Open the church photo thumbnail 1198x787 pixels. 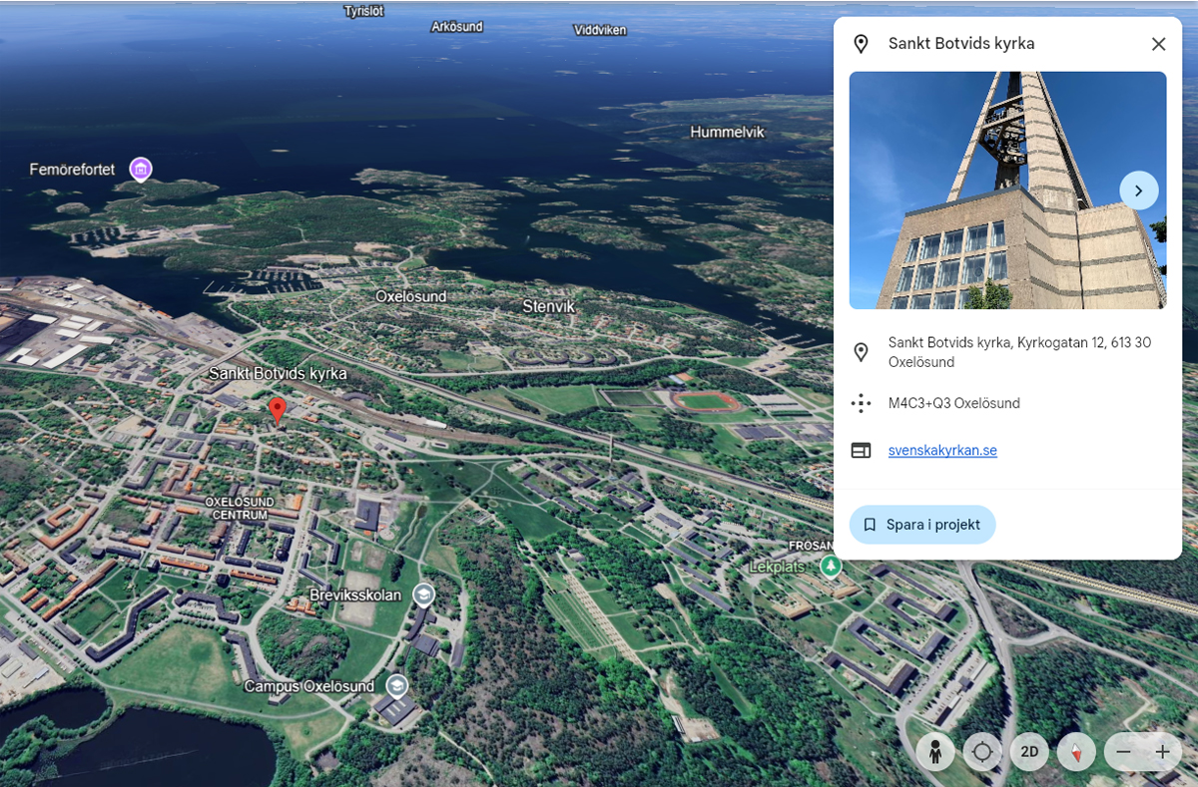(x=1007, y=190)
